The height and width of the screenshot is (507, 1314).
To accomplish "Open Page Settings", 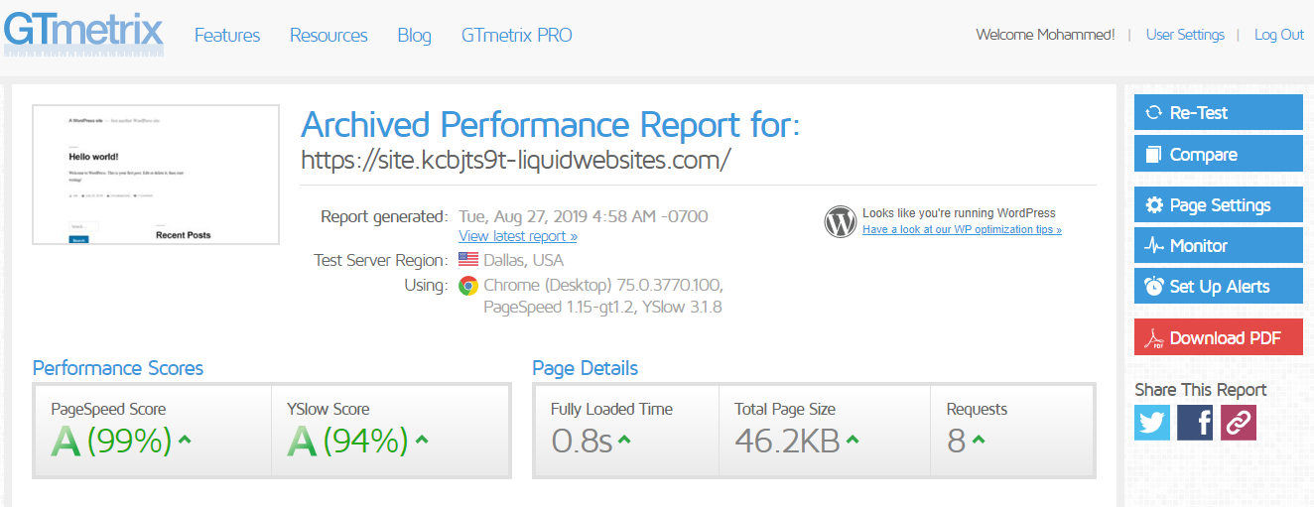I will click(1219, 205).
